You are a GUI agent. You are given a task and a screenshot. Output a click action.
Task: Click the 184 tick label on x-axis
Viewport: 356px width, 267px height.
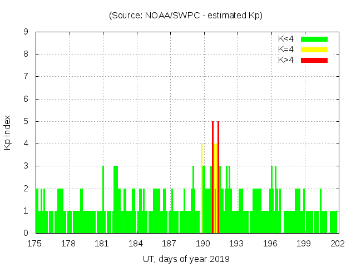pyautogui.click(x=136, y=243)
